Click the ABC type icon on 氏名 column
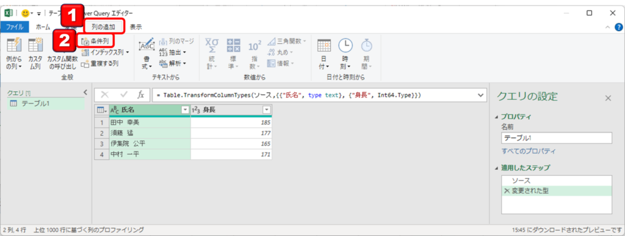 coord(114,111)
